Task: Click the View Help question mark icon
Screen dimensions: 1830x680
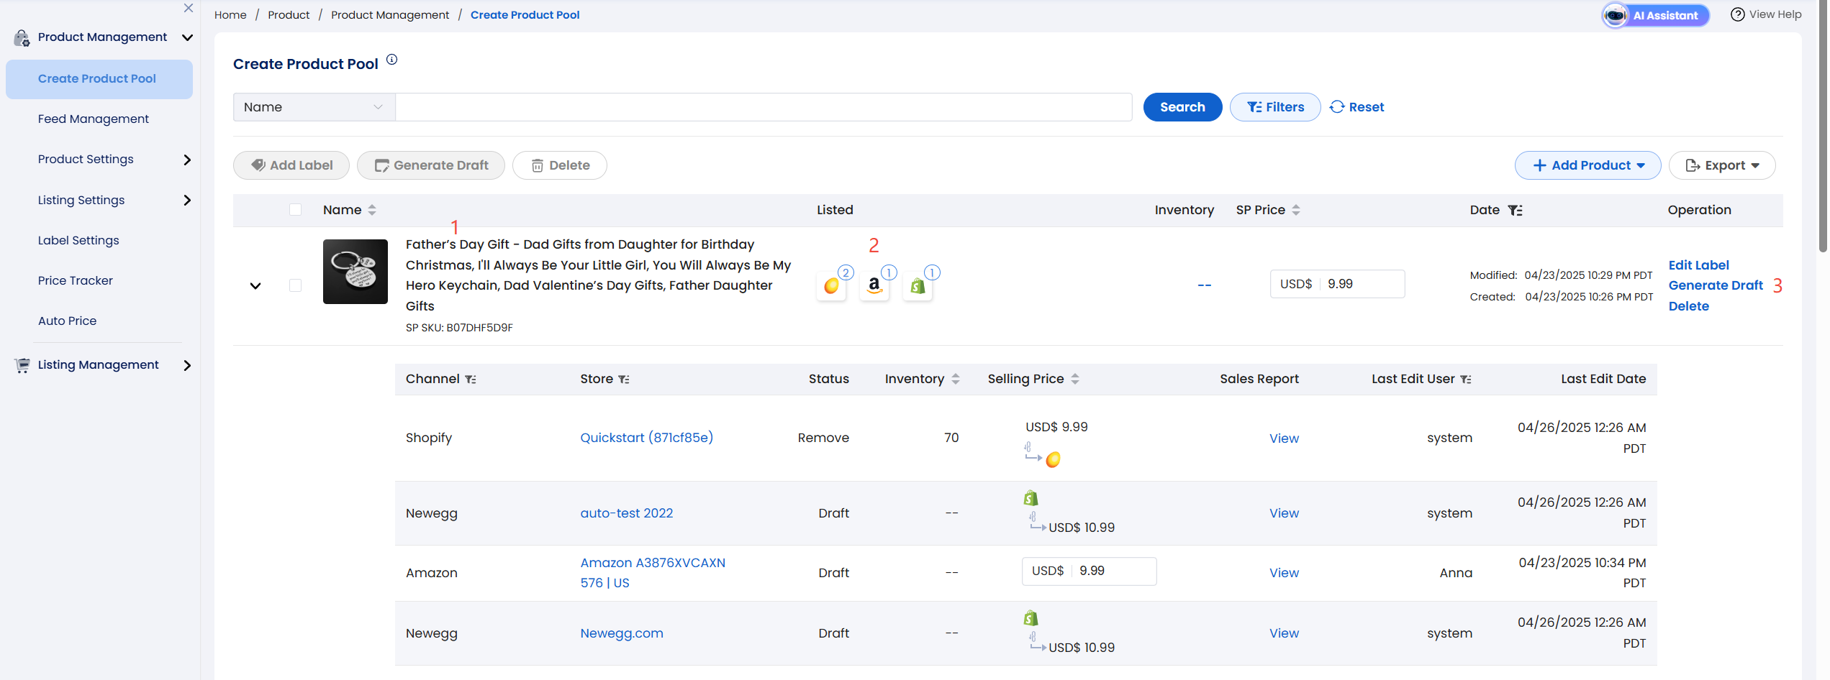Action: tap(1737, 14)
